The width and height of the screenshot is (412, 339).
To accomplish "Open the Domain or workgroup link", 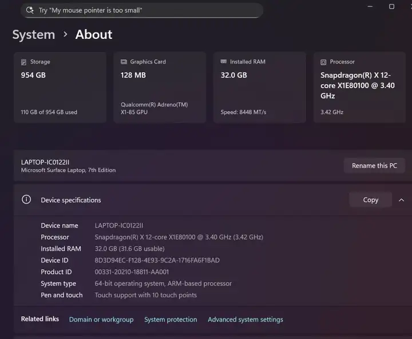I will [x=101, y=320].
